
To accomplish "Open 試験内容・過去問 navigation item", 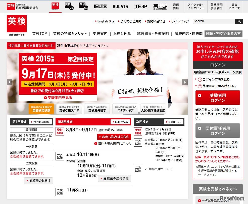I will [189, 33].
